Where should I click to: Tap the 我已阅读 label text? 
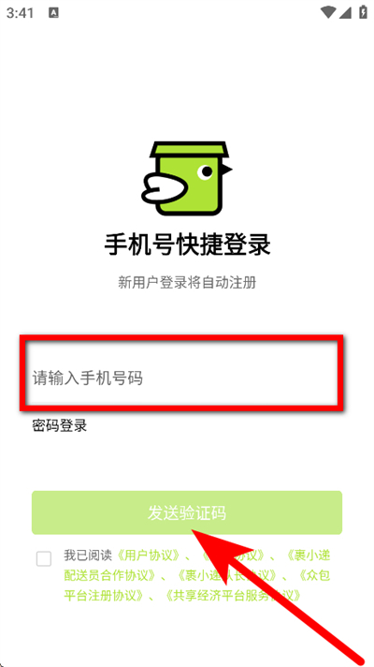click(88, 556)
